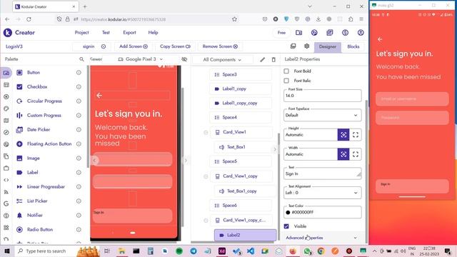Viewport: 457px width, 257px height.
Task: Click info icon beside Notifier
Action: pos(79,216)
